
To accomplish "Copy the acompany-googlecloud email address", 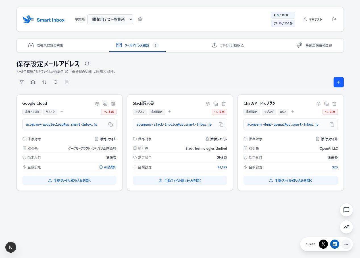I will [111, 124].
